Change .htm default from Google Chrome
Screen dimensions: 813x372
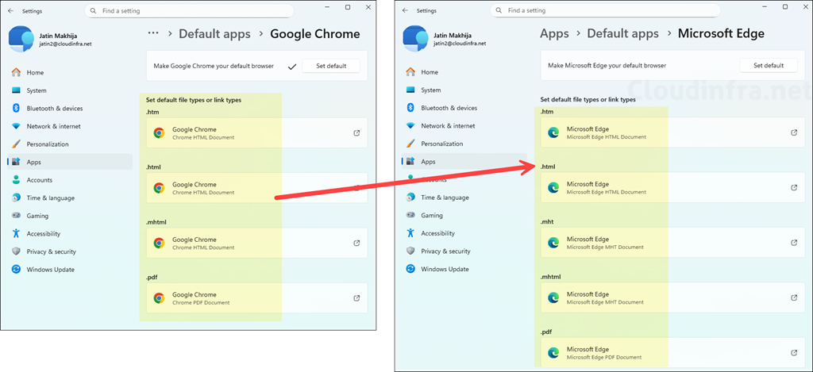[x=257, y=133]
